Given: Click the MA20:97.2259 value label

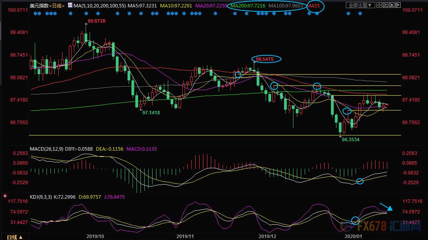Looking at the screenshot, I should pos(211,5).
